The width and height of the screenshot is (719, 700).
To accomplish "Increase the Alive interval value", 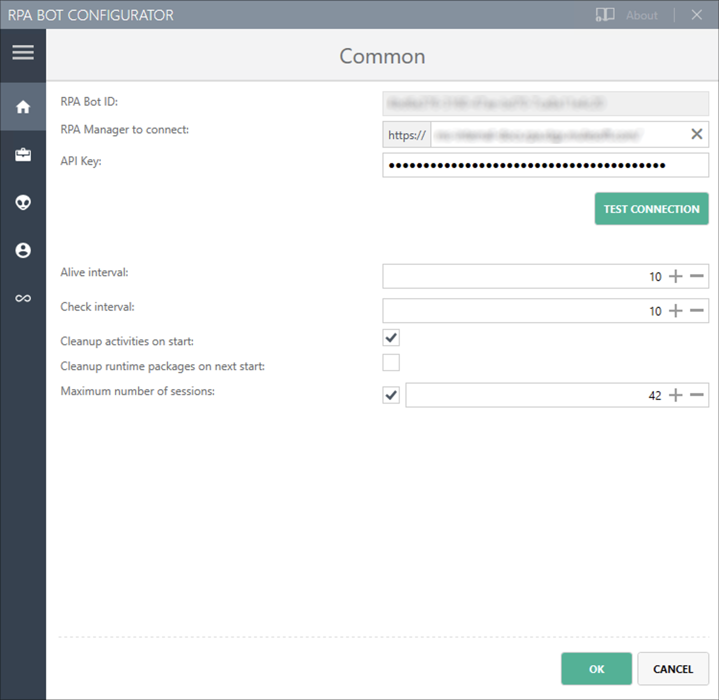I will click(676, 276).
